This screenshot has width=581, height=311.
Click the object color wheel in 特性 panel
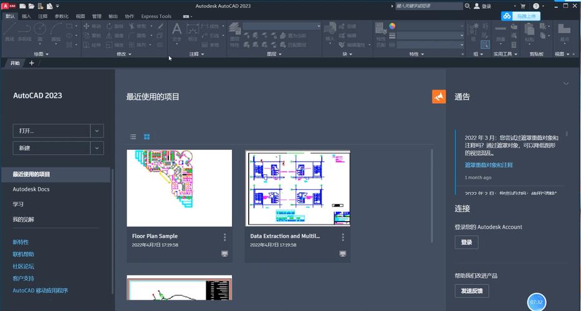(392, 27)
